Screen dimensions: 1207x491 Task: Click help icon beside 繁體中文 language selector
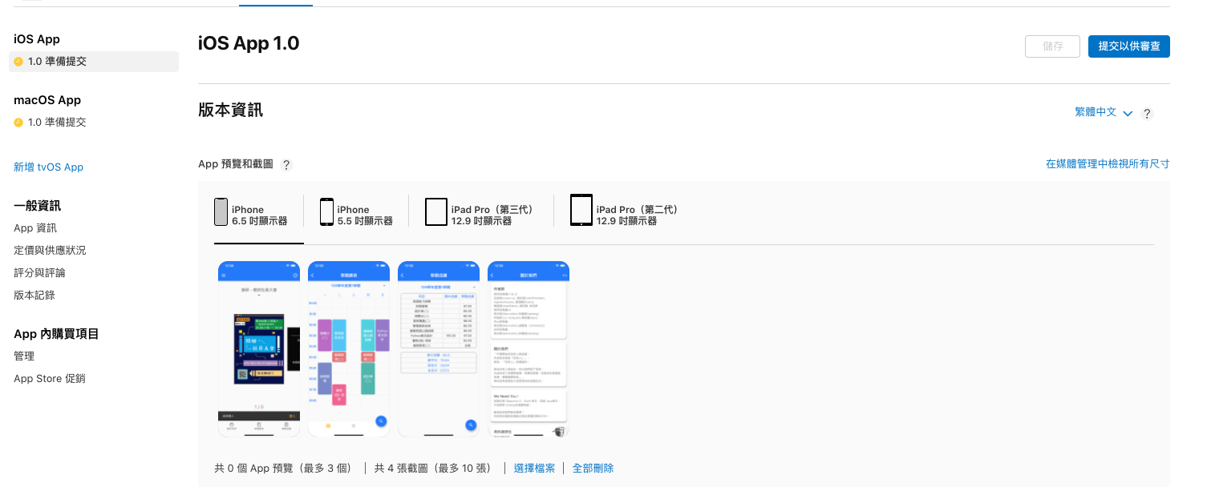point(1147,114)
